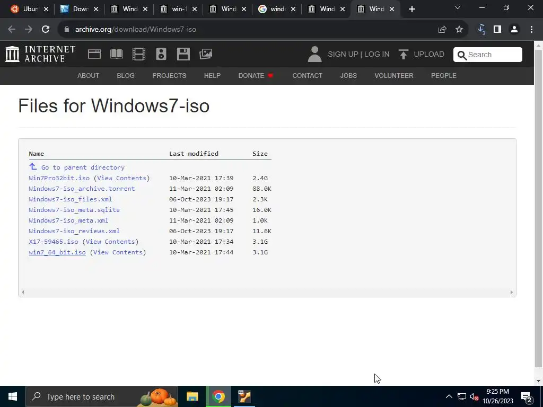Close the Ubuntu tab
543x407 pixels.
point(47,10)
